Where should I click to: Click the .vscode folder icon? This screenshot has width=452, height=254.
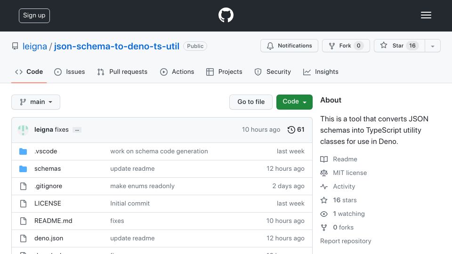[23, 151]
